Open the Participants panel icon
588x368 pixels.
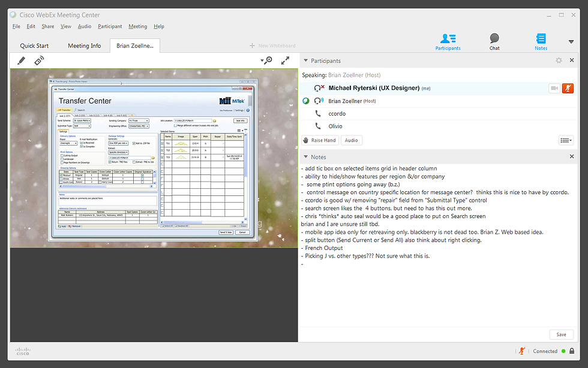pos(448,41)
